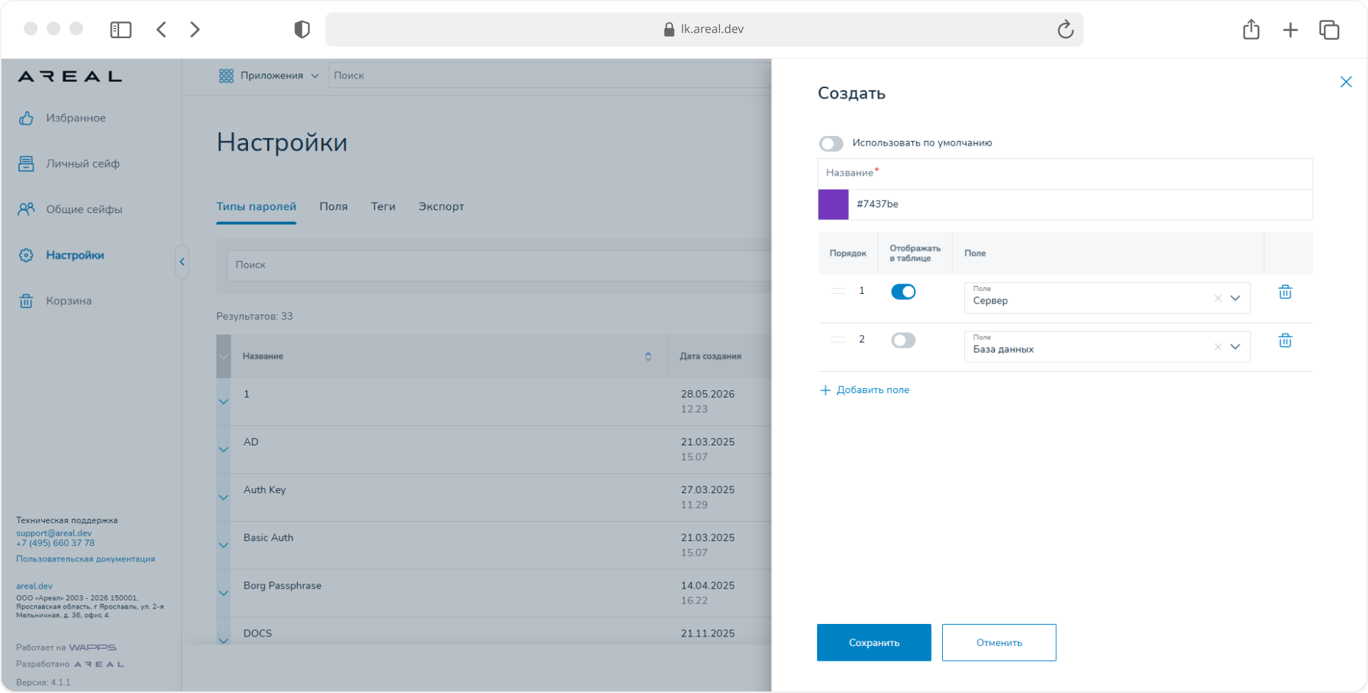The height and width of the screenshot is (693, 1368).
Task: Reload the page
Action: [x=1065, y=29]
